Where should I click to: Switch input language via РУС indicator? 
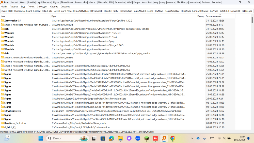[x=212, y=138]
